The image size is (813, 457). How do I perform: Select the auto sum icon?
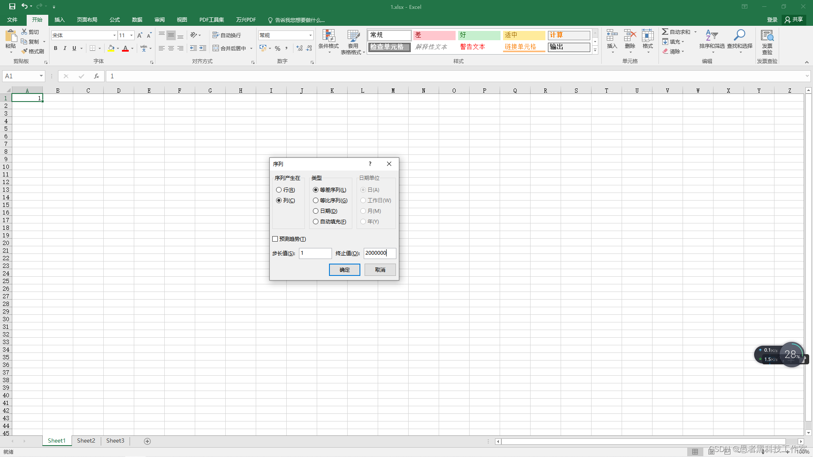pyautogui.click(x=666, y=31)
